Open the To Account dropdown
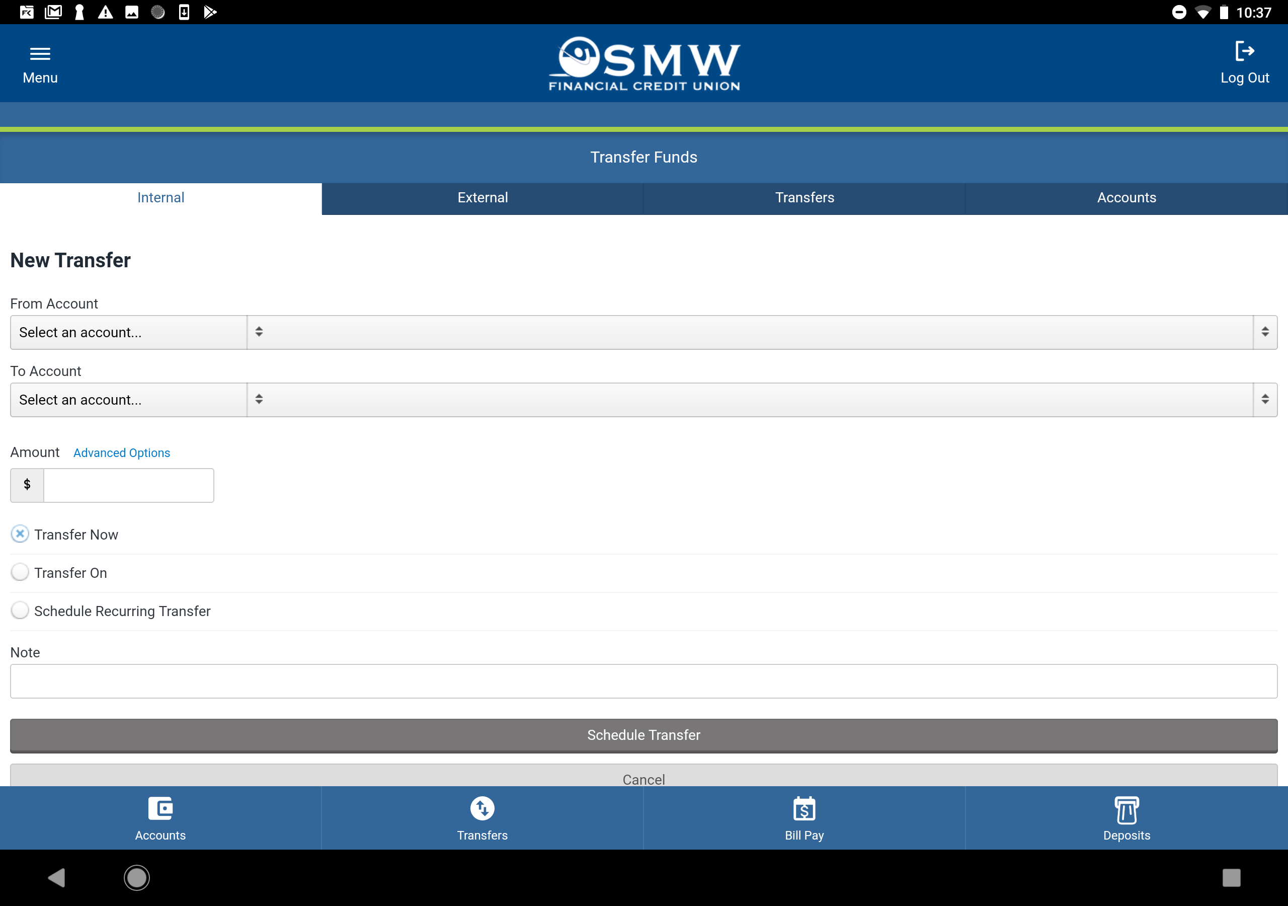 tap(644, 400)
